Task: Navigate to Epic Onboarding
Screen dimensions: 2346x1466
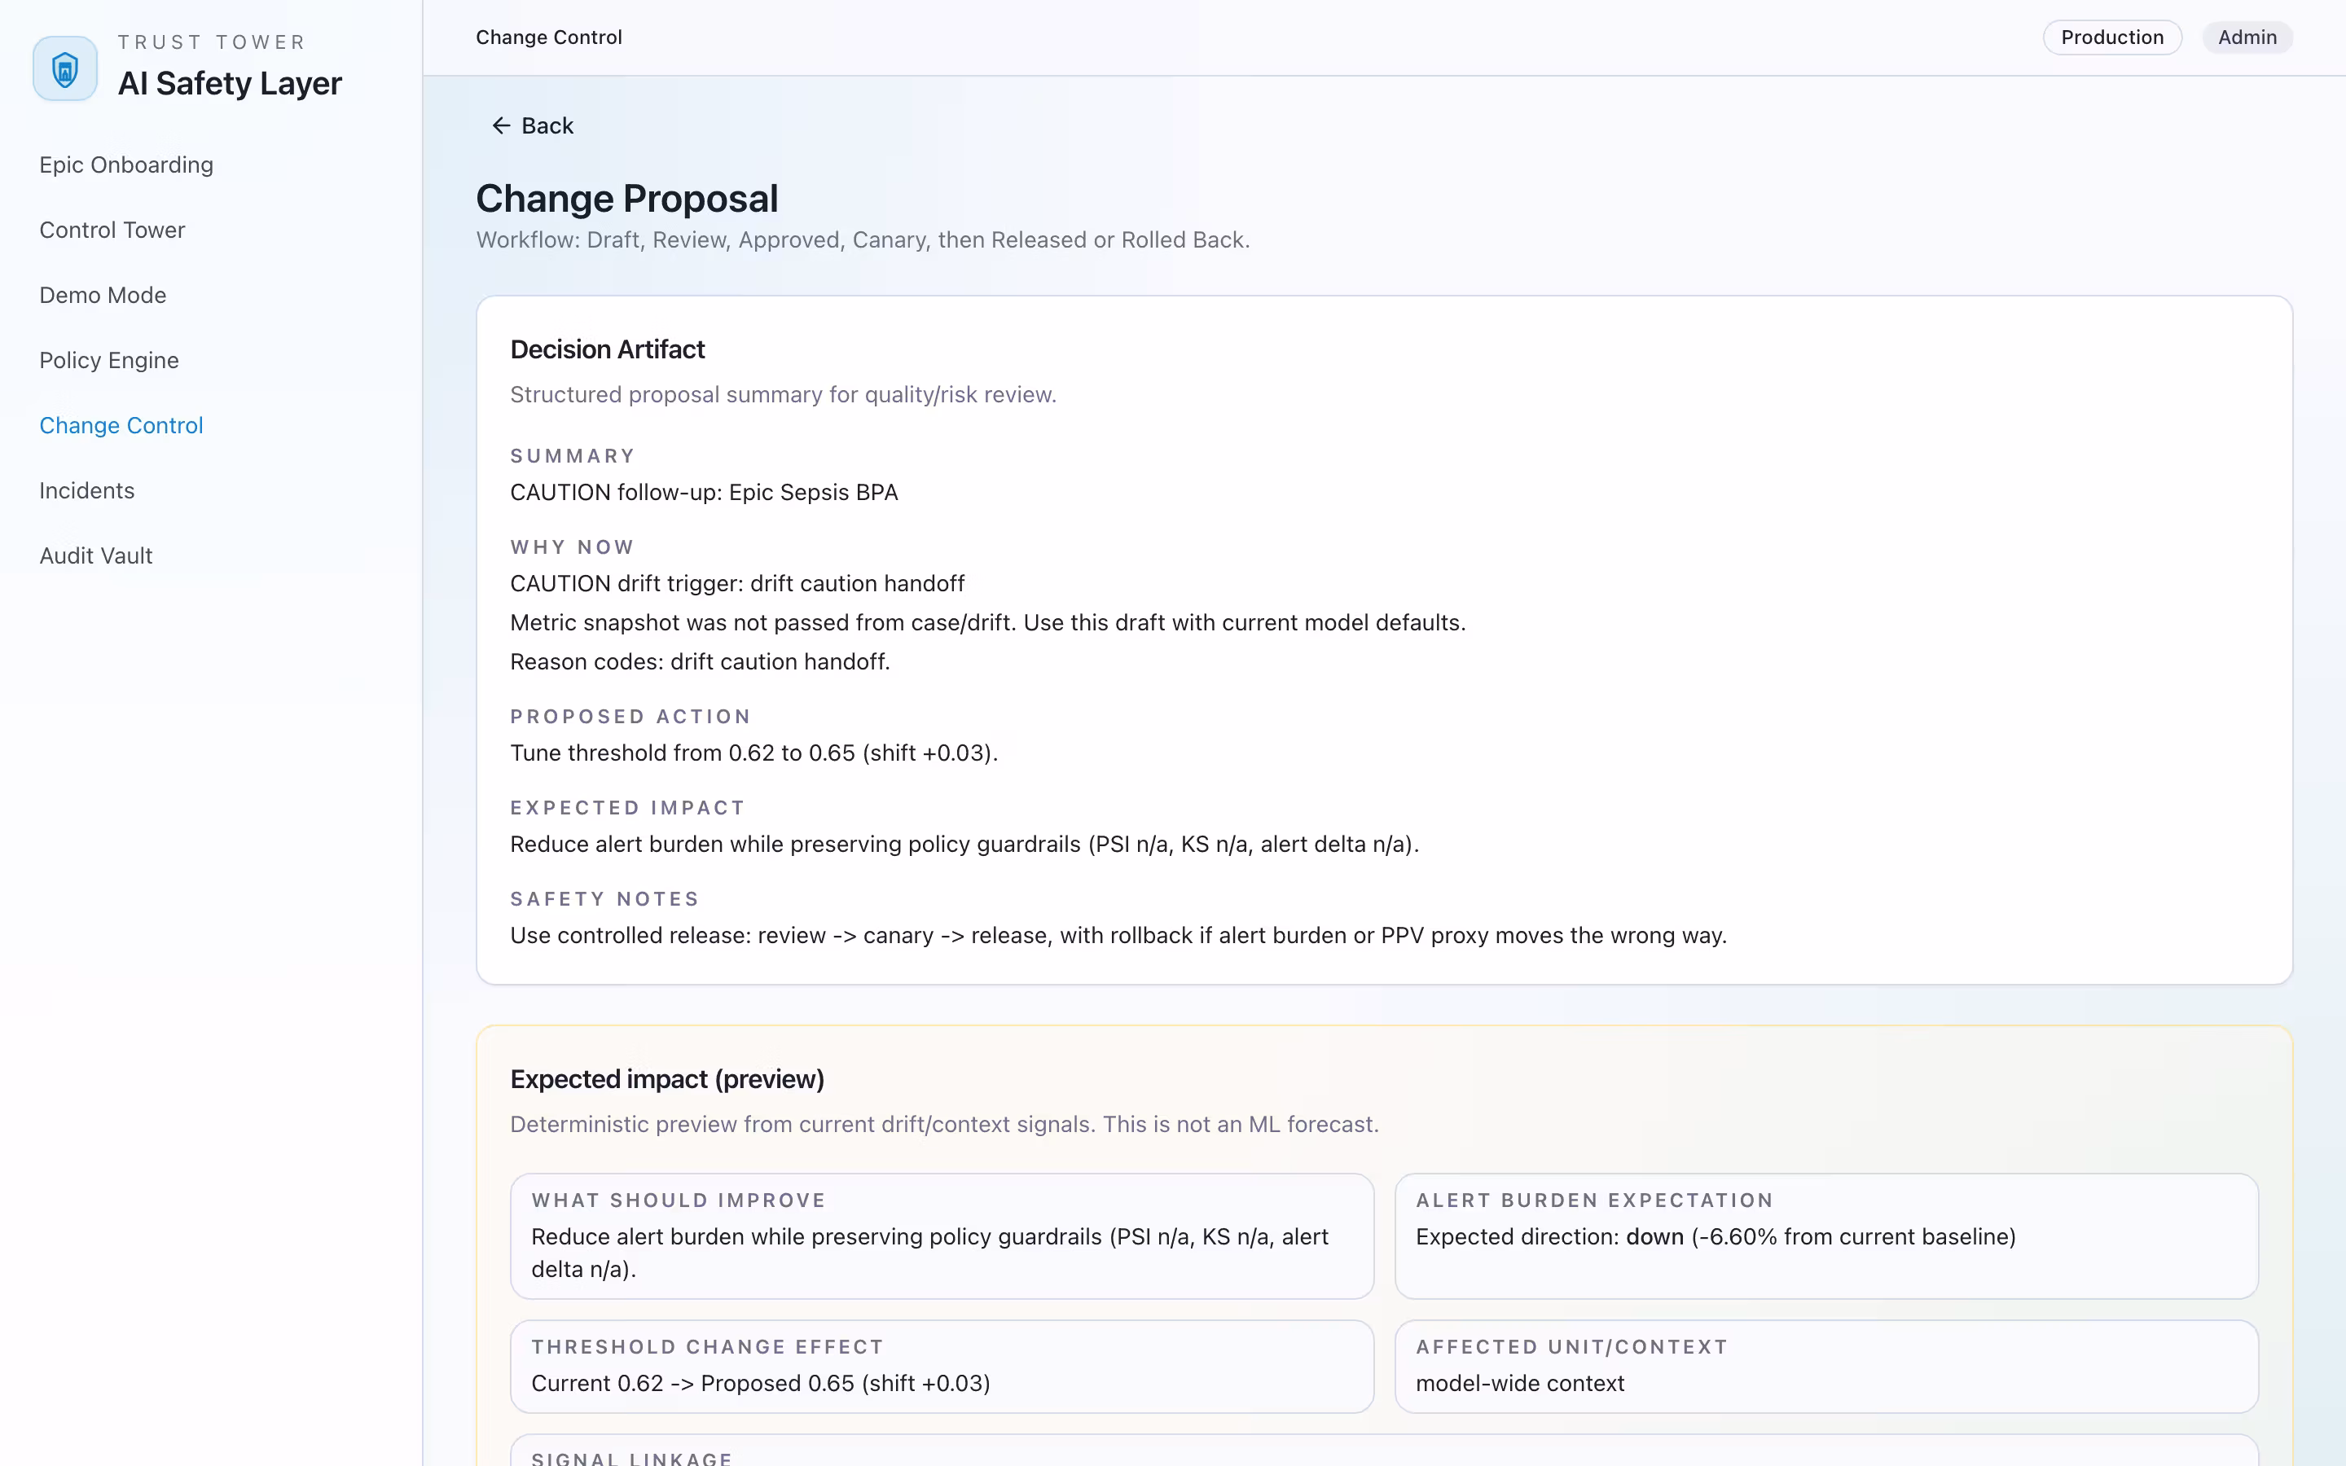Action: [x=126, y=165]
